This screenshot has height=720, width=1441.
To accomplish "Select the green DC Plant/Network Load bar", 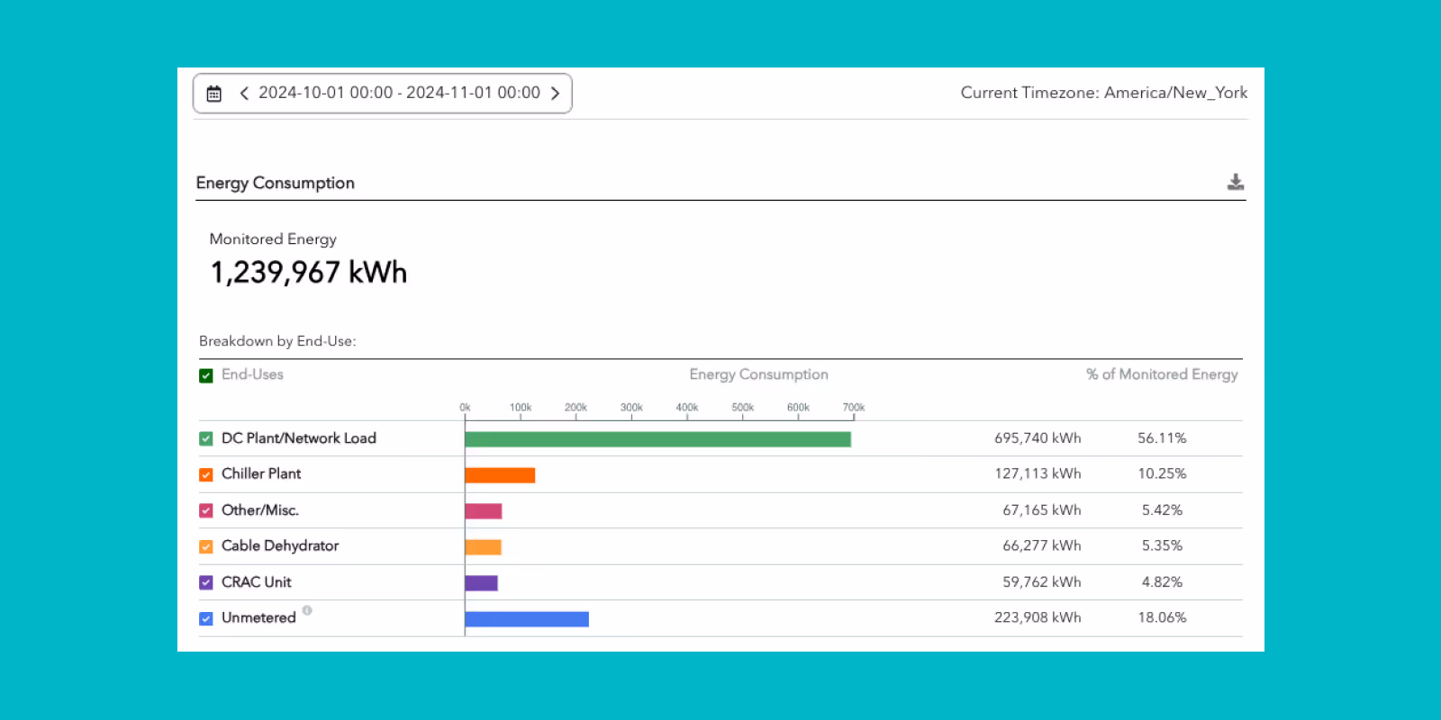I will pos(657,439).
